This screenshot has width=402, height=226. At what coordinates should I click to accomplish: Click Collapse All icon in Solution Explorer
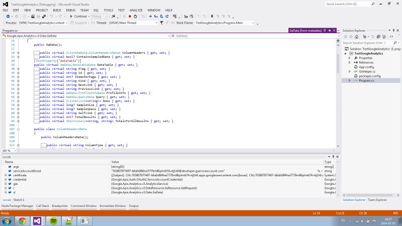378,37
